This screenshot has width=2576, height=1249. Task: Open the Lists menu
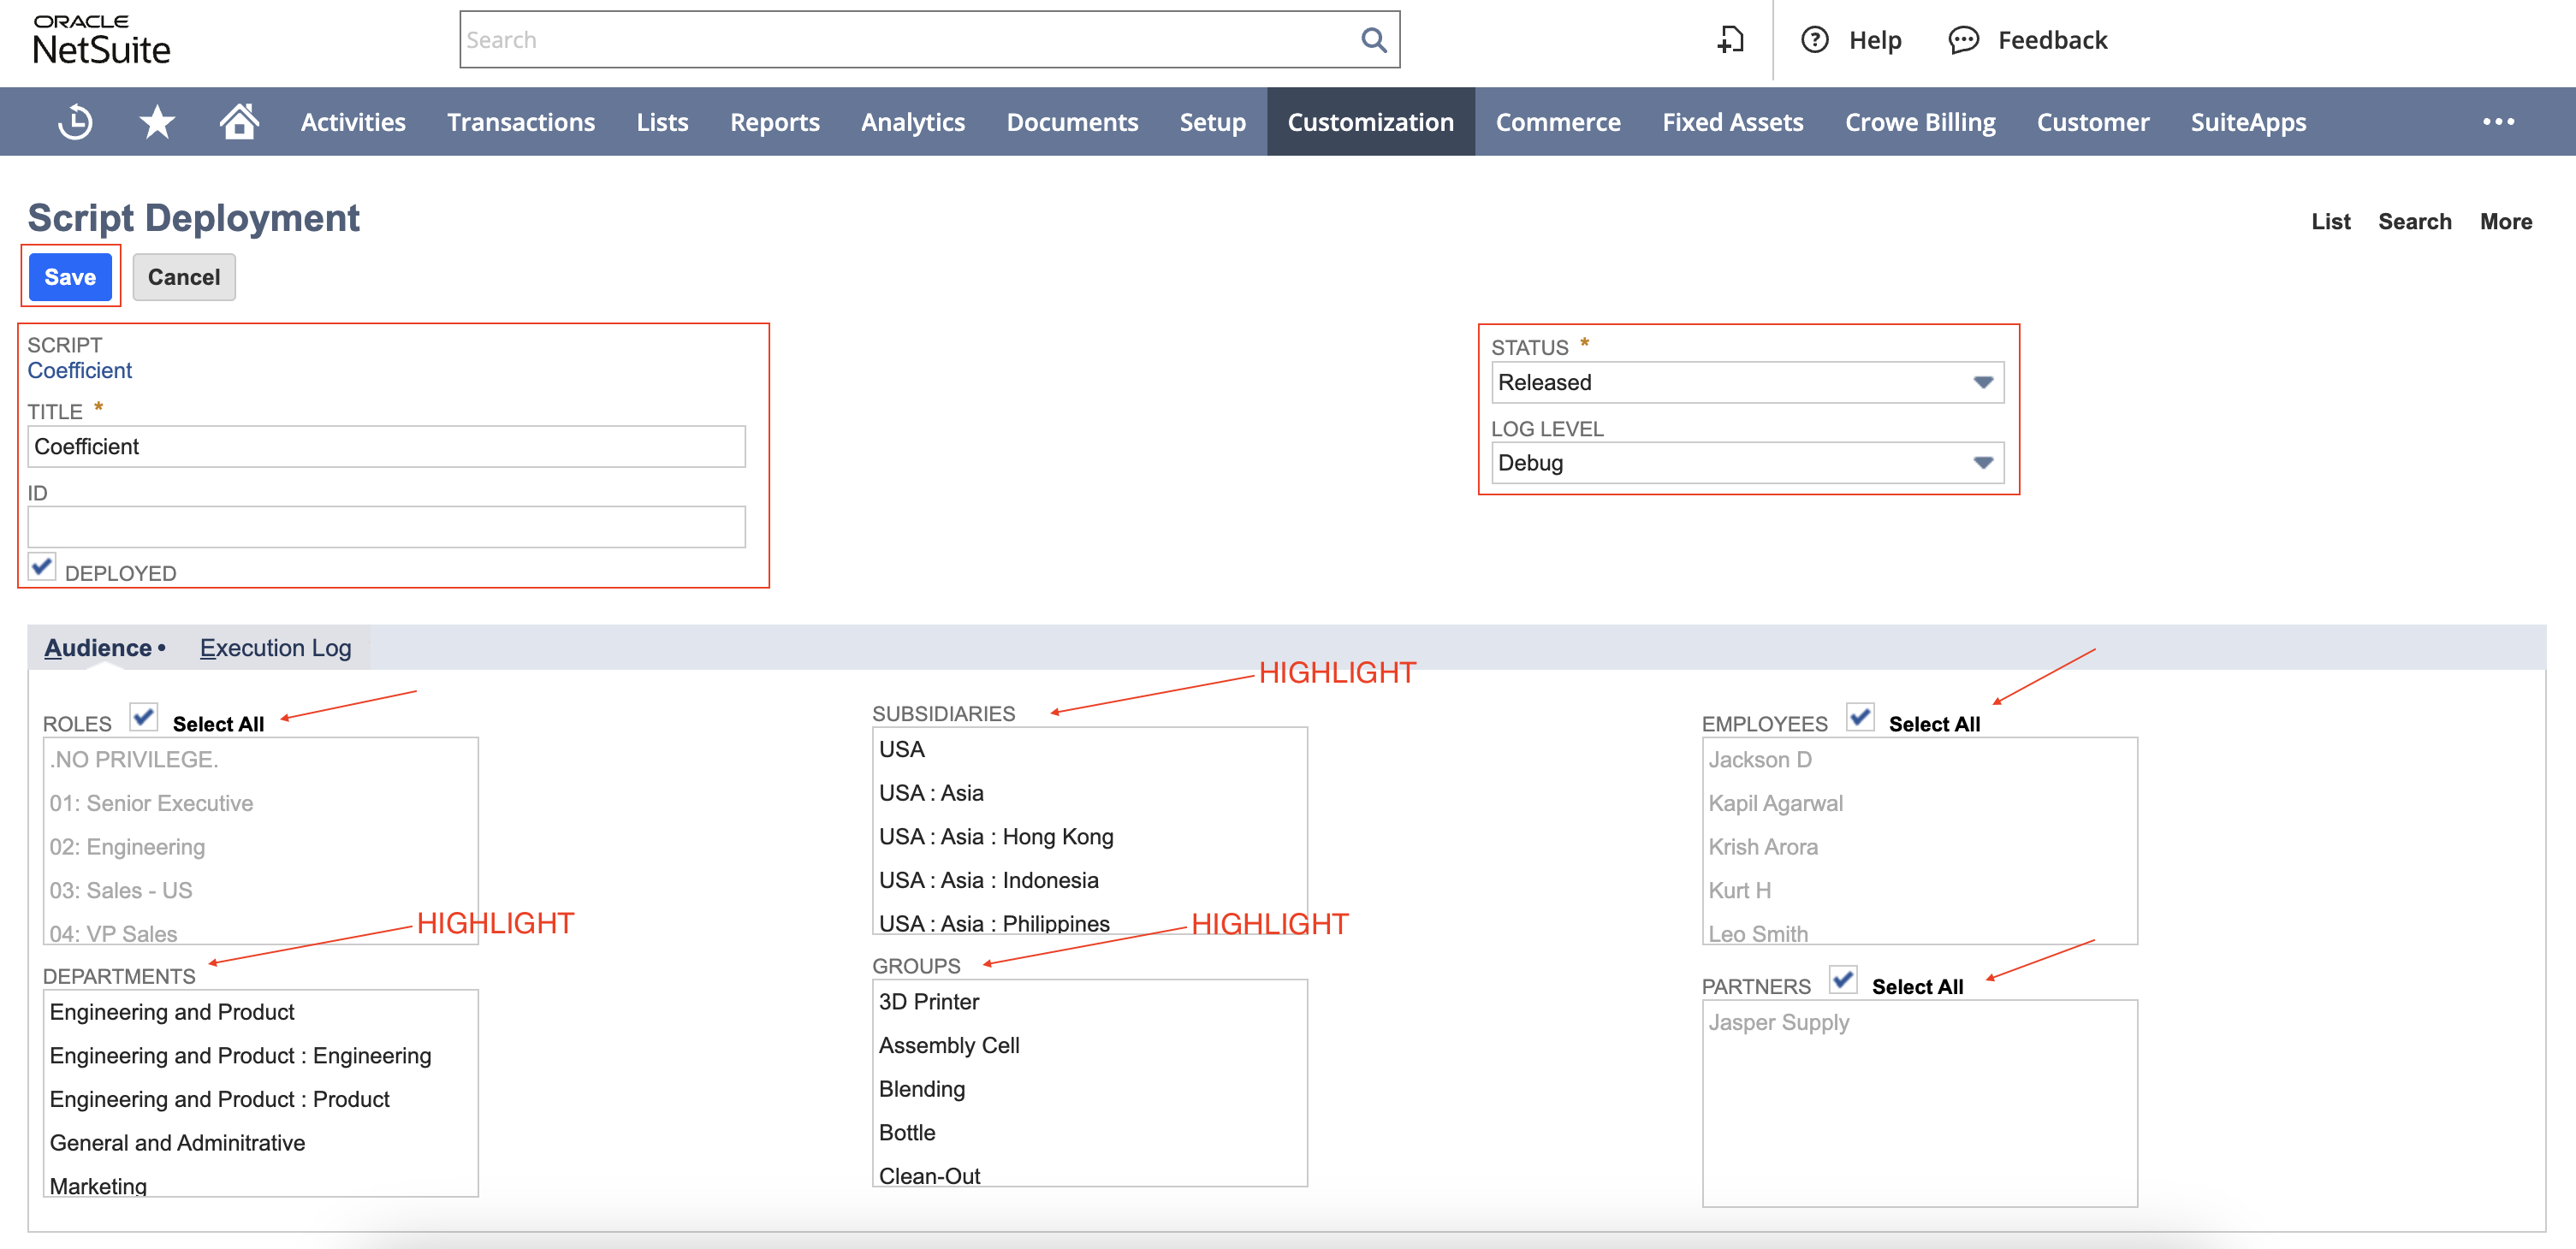[x=662, y=122]
